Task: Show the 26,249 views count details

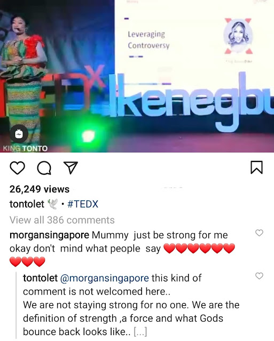Action: tap(40, 189)
